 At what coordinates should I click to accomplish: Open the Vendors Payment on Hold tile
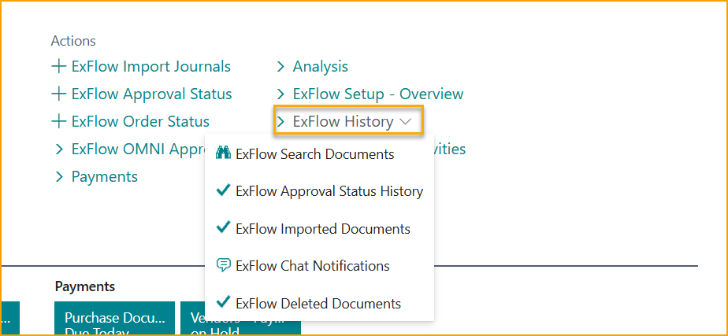240,318
